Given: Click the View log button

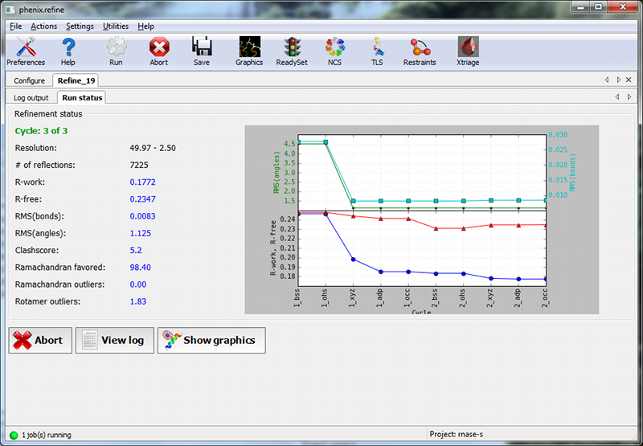Looking at the screenshot, I should coord(114,340).
